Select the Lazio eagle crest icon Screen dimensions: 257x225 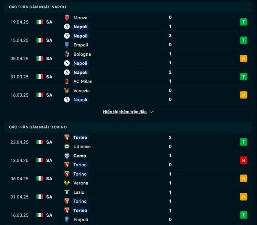[67, 192]
